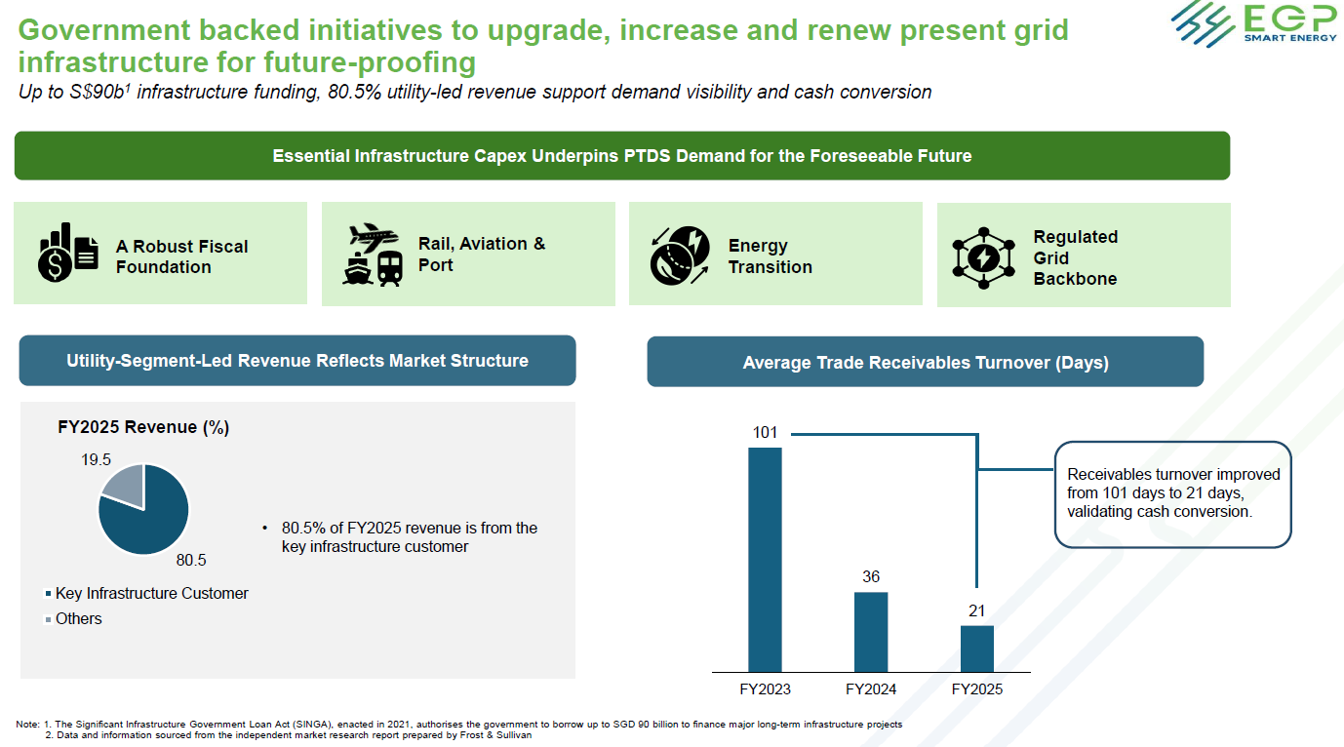
Task: Click the Receivables turnover improved callout box
Action: [1173, 493]
